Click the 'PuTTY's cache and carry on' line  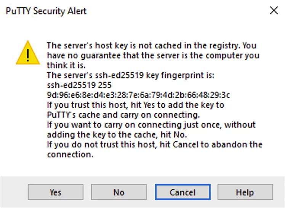click(x=123, y=115)
